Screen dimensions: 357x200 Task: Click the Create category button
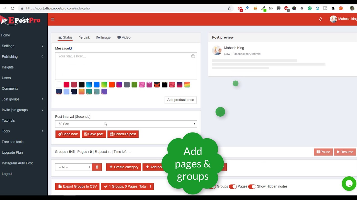pyautogui.click(x=124, y=167)
